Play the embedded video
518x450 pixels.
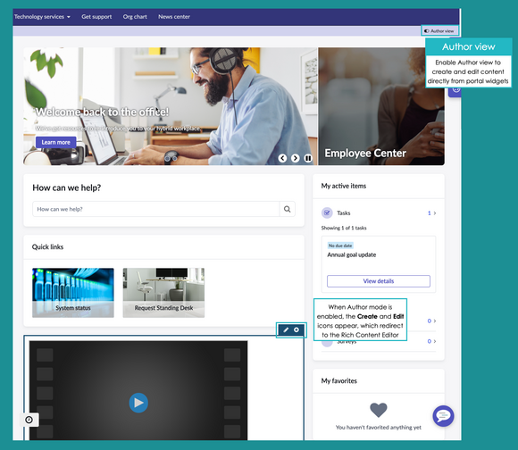pos(138,403)
